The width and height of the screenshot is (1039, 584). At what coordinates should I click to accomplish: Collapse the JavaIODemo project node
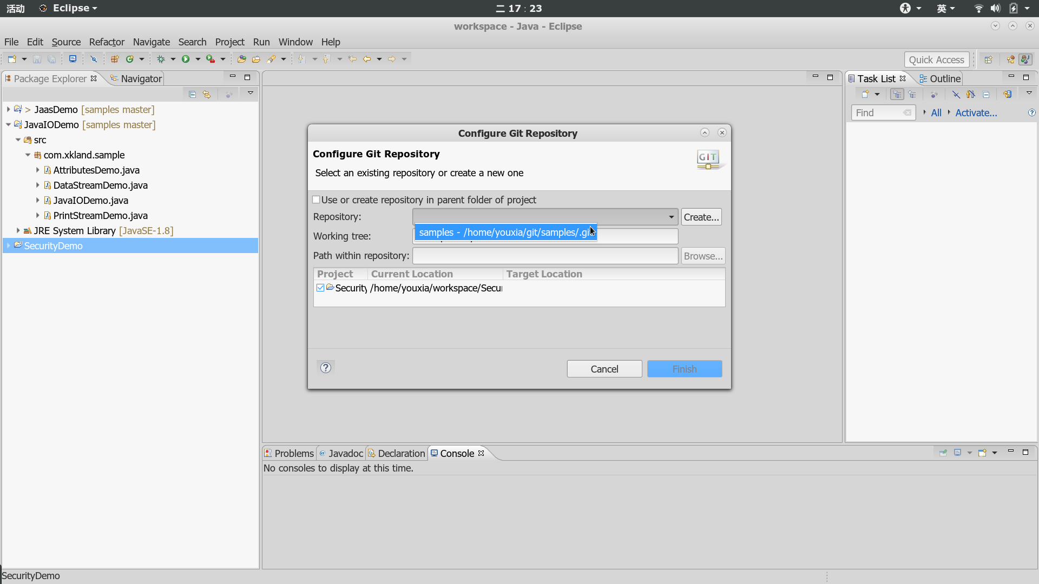tap(8, 124)
